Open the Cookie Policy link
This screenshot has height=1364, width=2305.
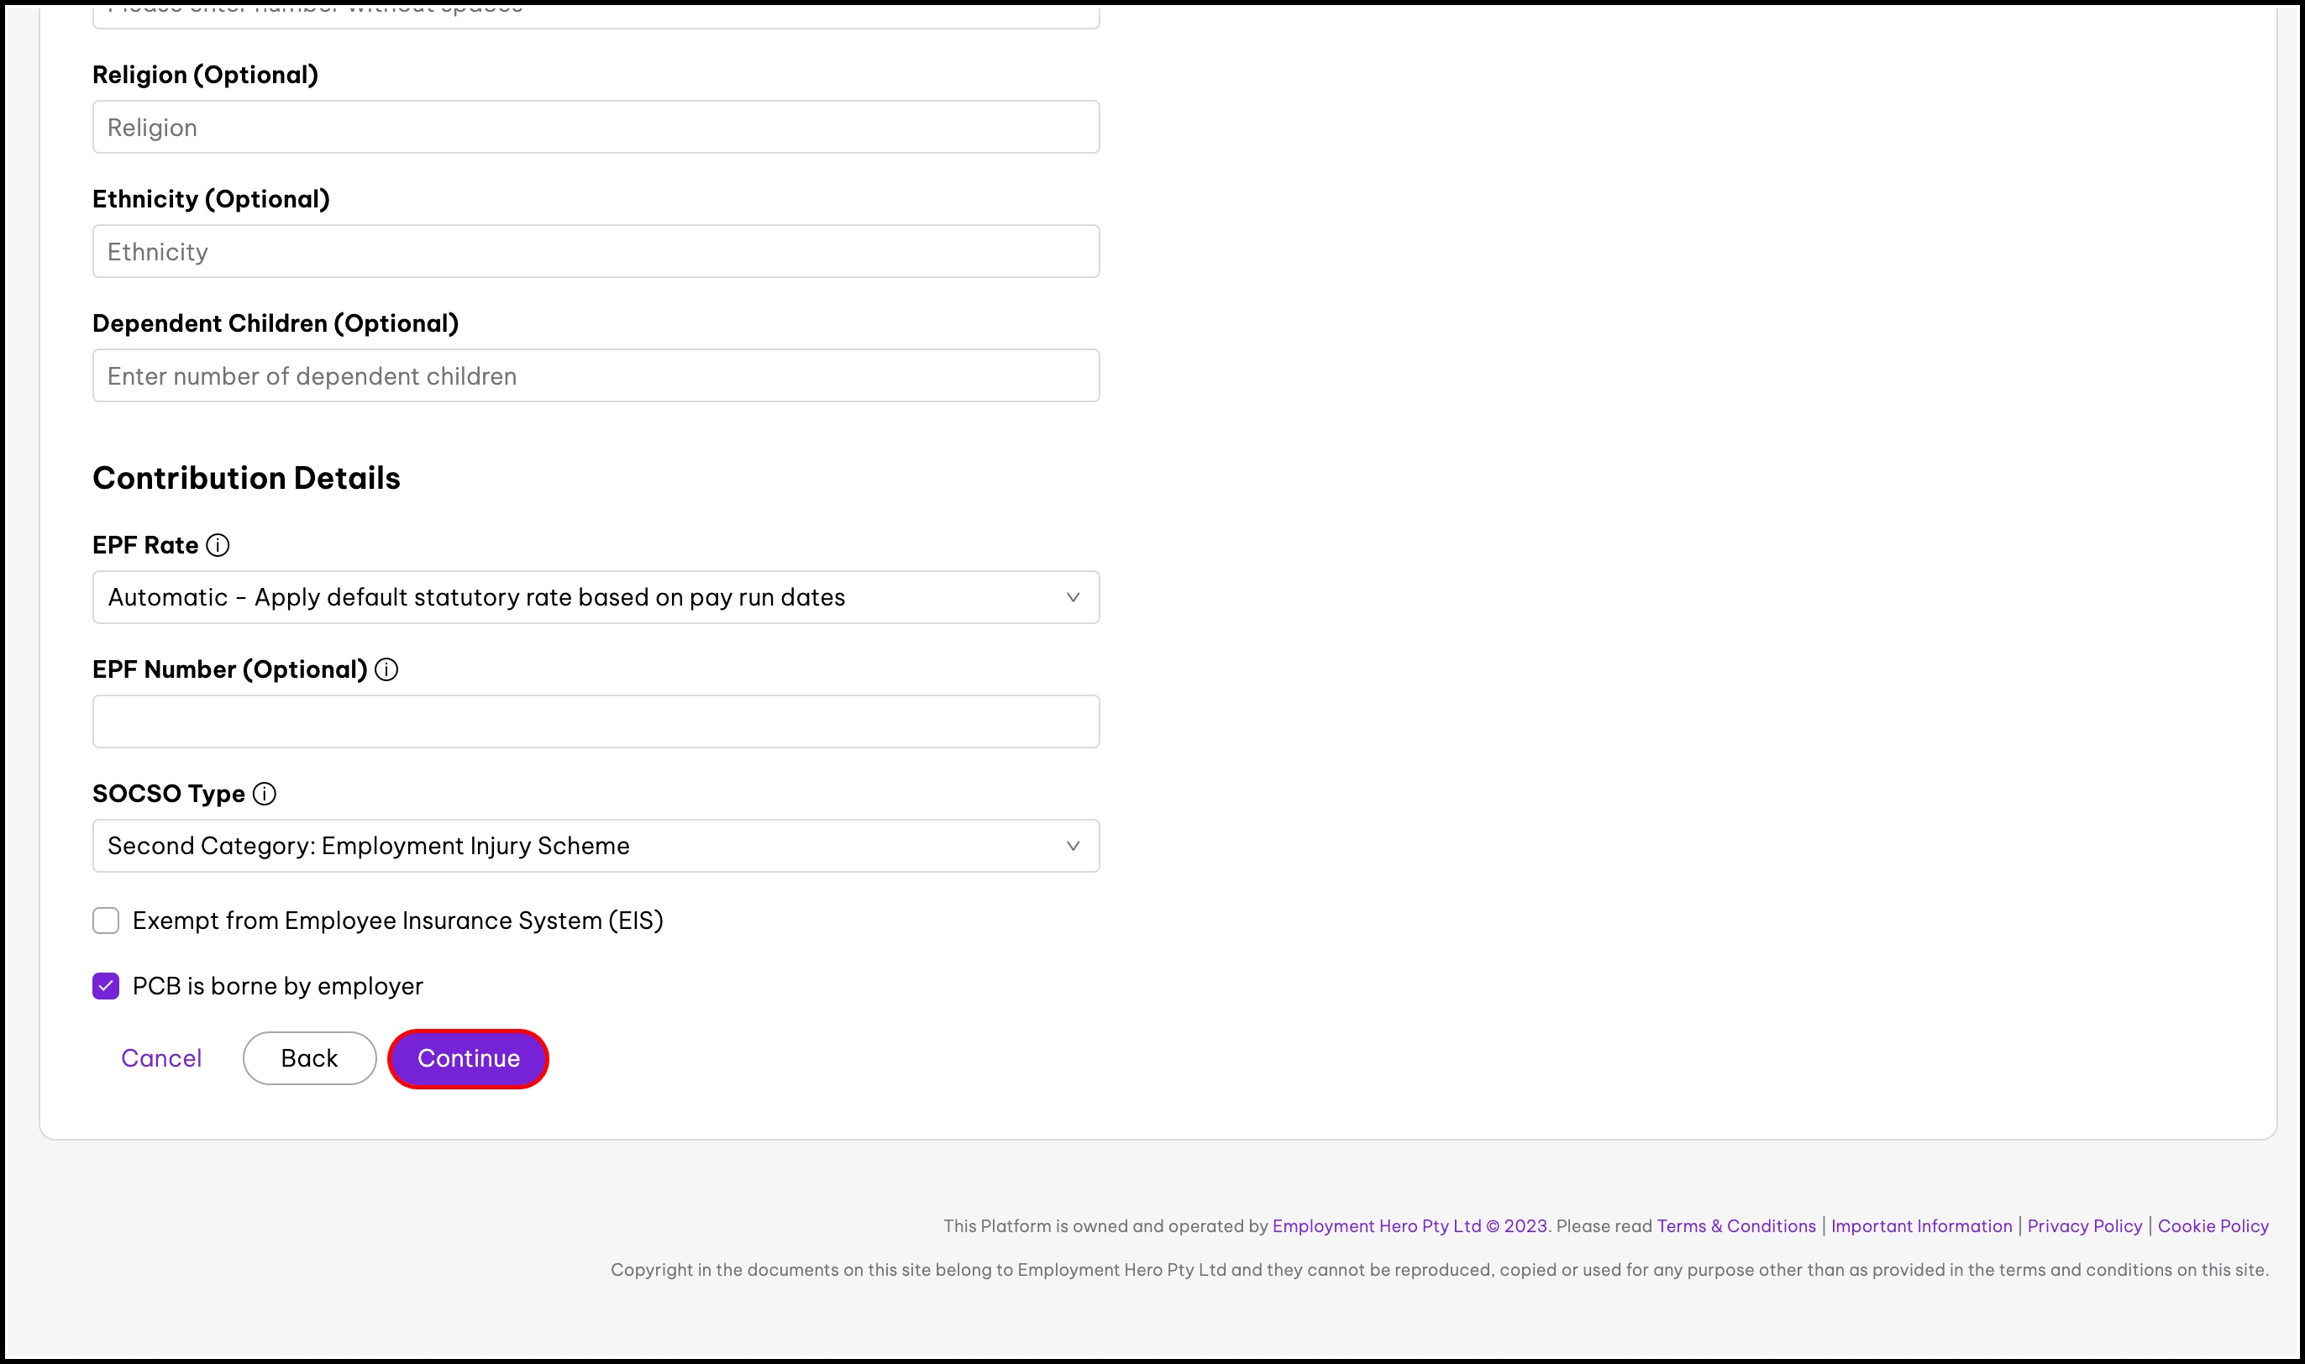pos(2213,1225)
